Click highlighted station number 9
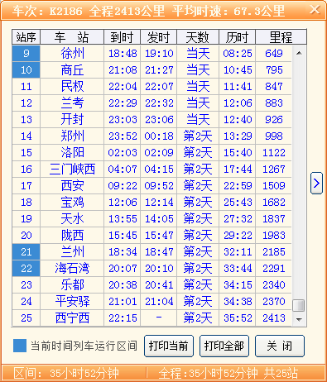The width and height of the screenshot is (327, 382). (26, 53)
